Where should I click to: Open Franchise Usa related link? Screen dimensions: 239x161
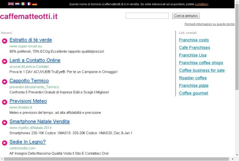pos(193,55)
